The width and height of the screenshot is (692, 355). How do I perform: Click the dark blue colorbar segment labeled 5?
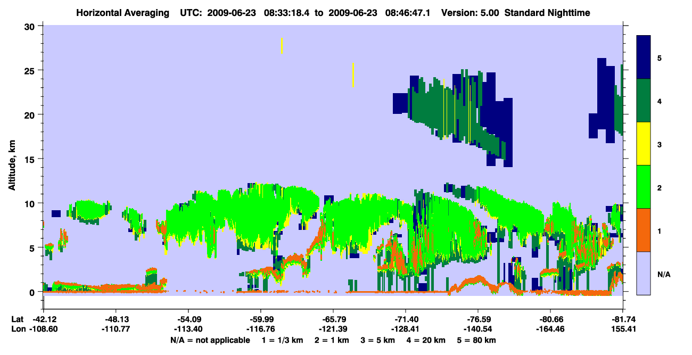644,57
